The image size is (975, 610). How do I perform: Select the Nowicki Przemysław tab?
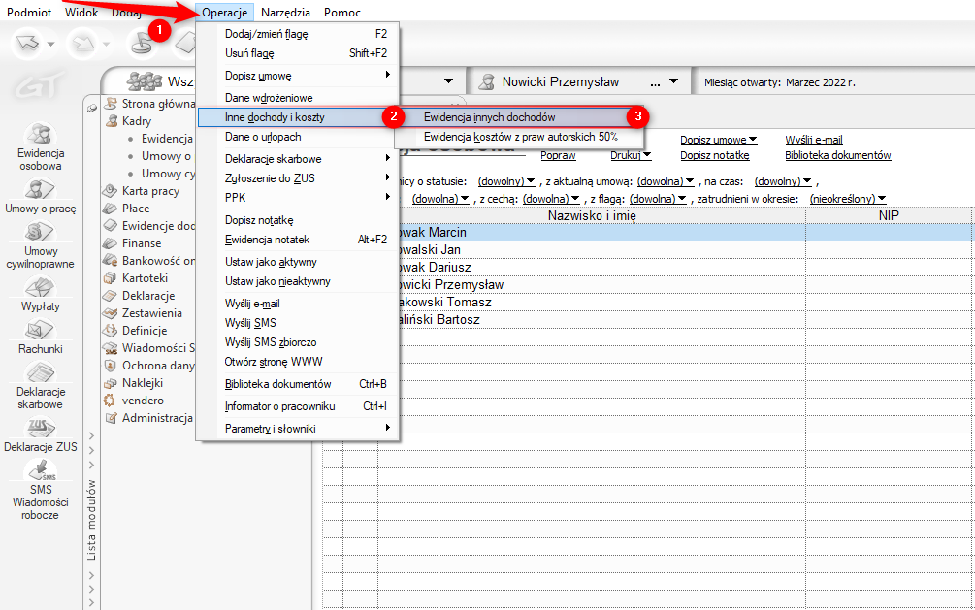pyautogui.click(x=577, y=82)
